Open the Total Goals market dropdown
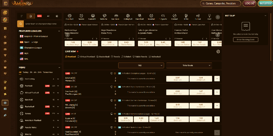This screenshot has height=136, width=273. point(189,65)
